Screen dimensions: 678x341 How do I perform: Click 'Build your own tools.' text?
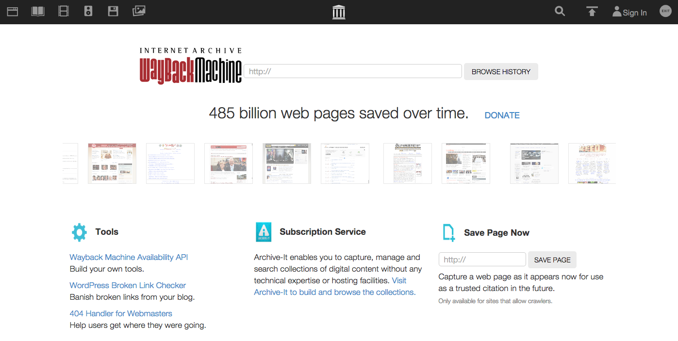(107, 269)
